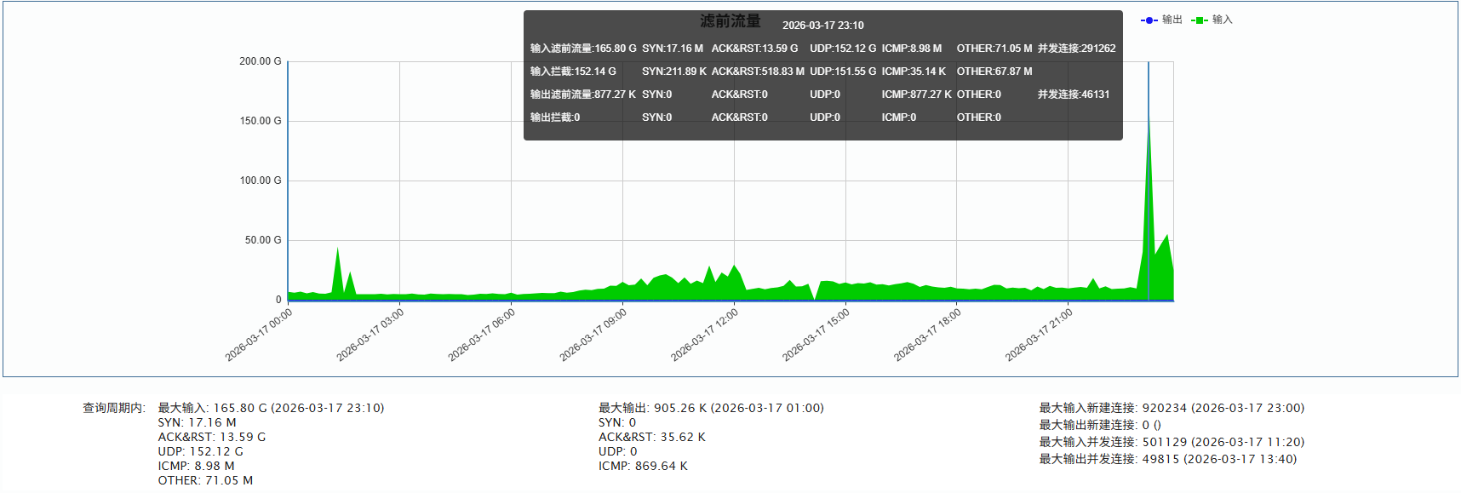Select the 2026-03-17 18:00 axis label
Image resolution: width=1461 pixels, height=493 pixels.
click(x=927, y=335)
